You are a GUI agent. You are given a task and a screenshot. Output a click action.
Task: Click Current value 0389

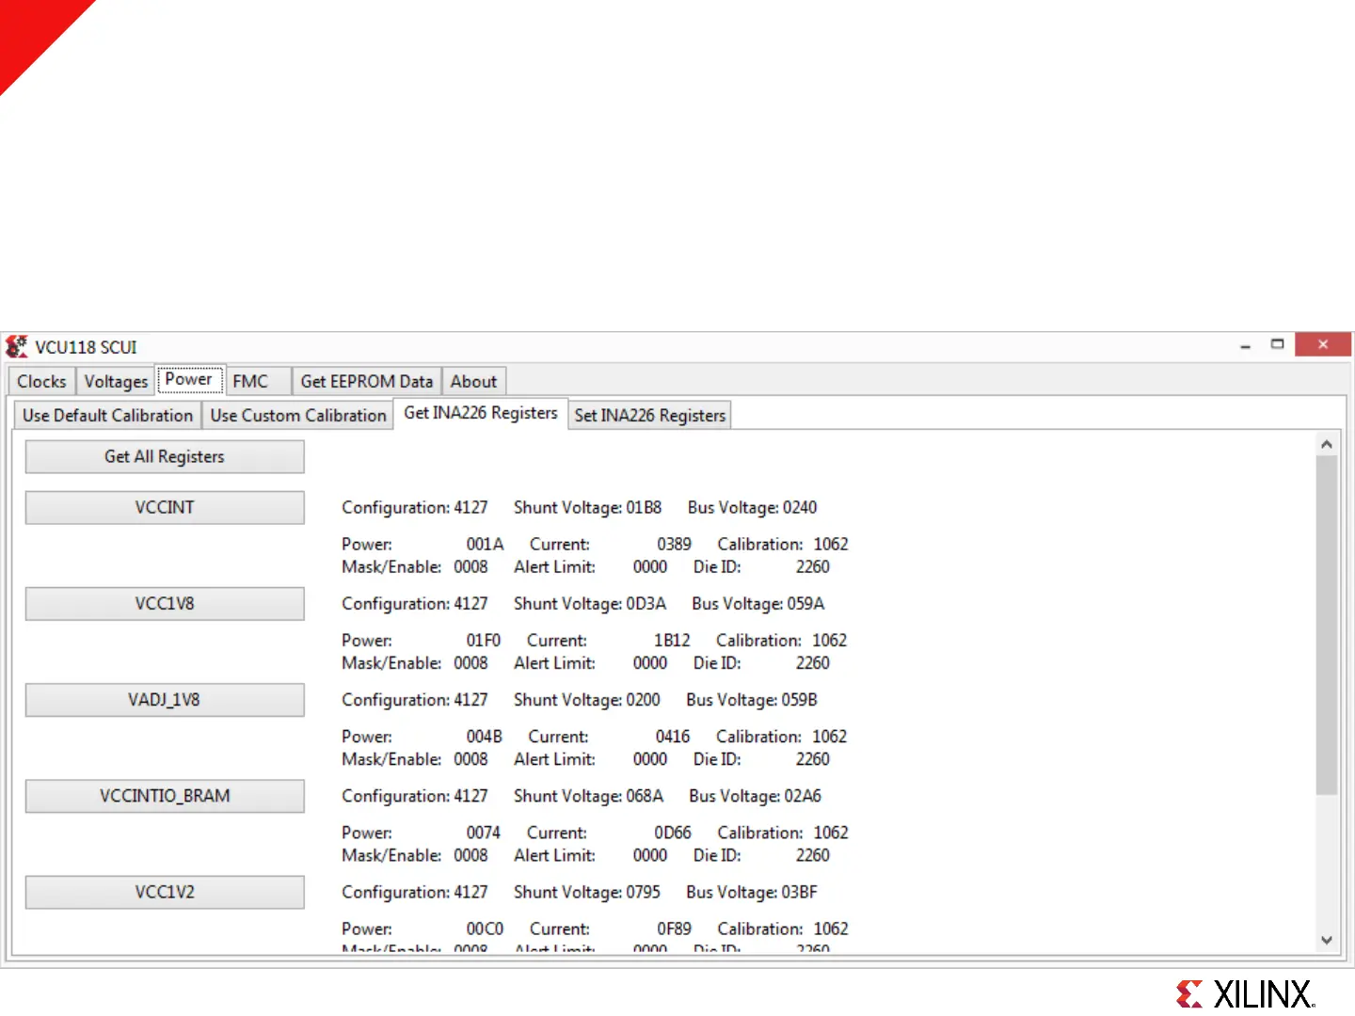pos(674,544)
